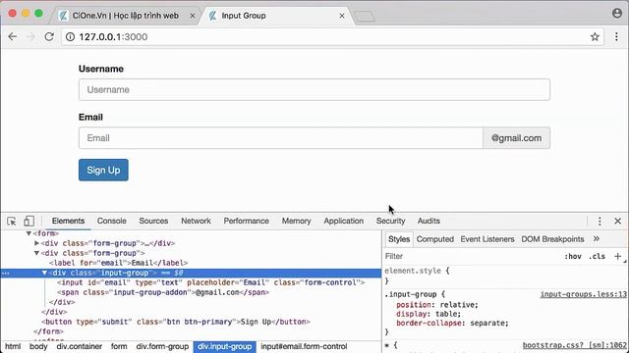Click the Username label
The width and height of the screenshot is (629, 353).
pos(101,69)
